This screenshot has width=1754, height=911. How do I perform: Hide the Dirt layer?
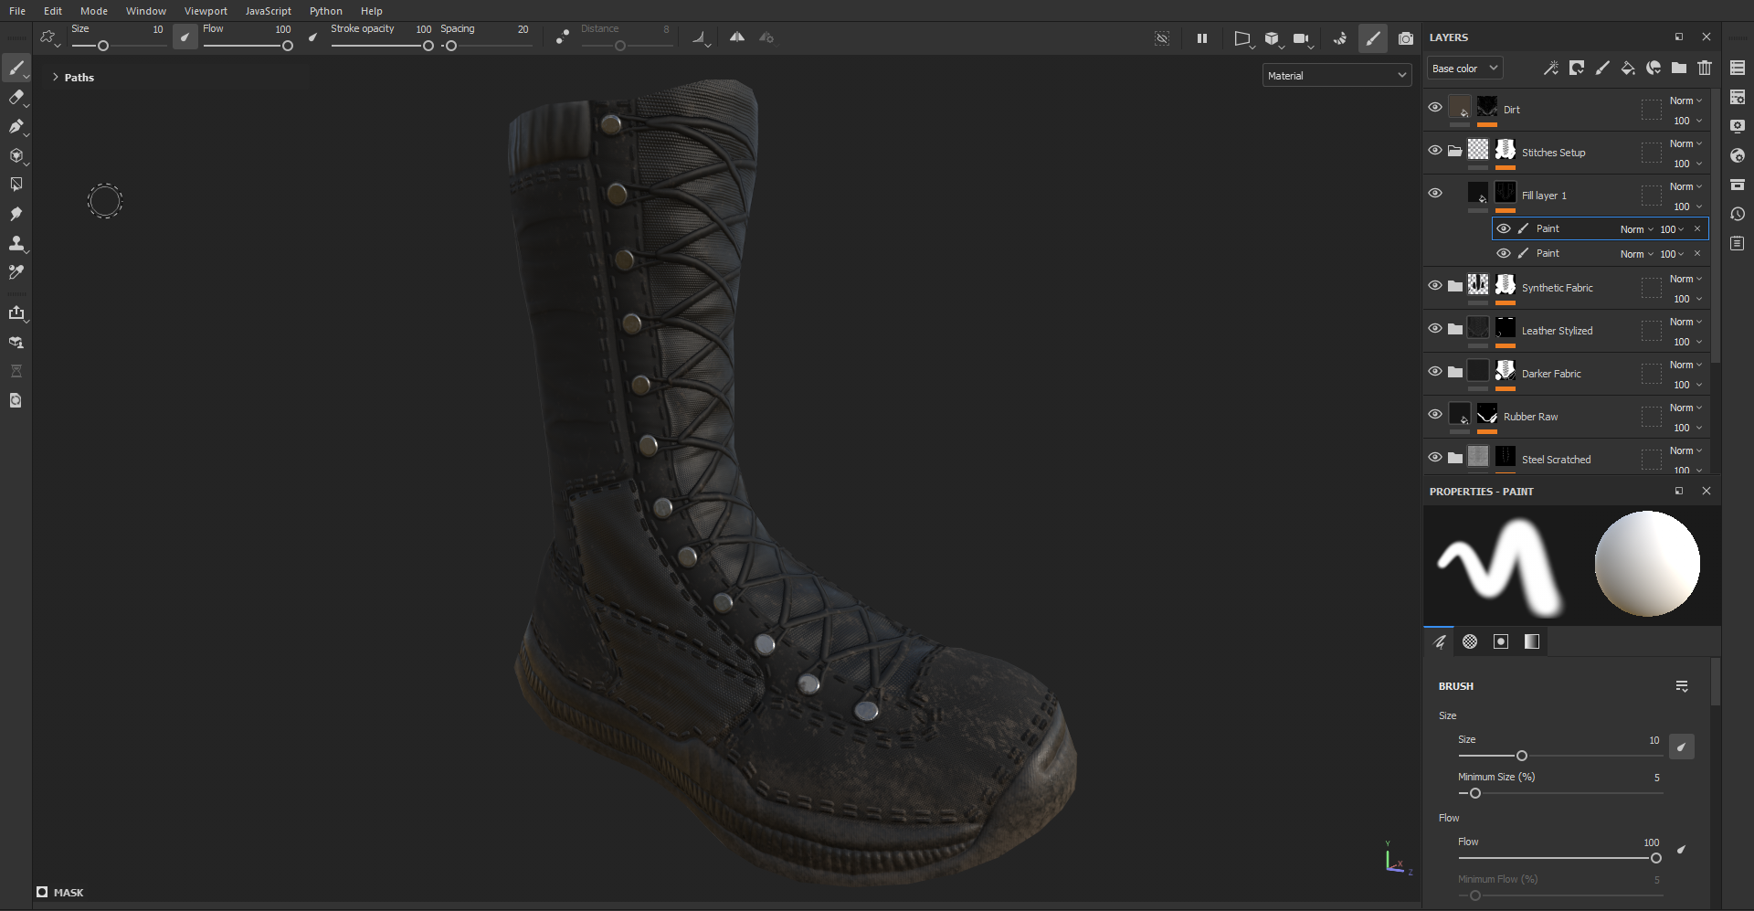[1435, 108]
